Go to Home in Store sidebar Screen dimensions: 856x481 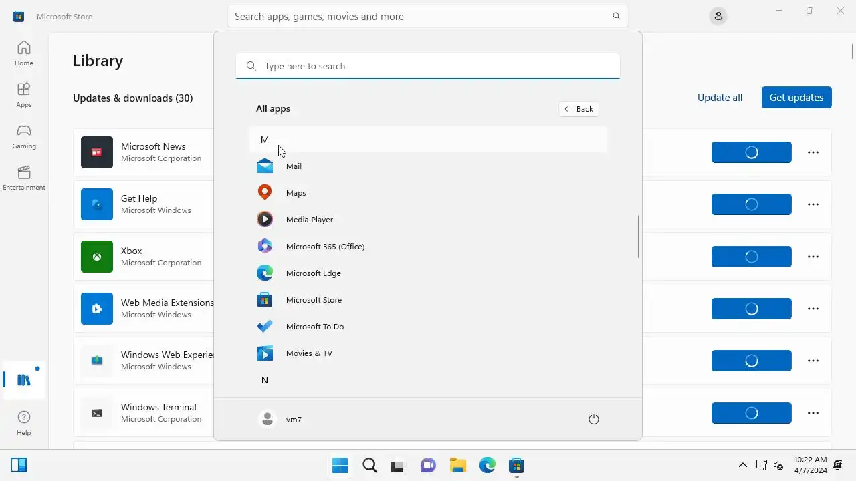click(x=24, y=53)
